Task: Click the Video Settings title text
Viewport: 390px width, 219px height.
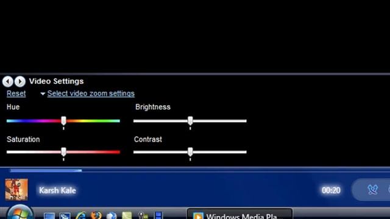Action: 56,81
